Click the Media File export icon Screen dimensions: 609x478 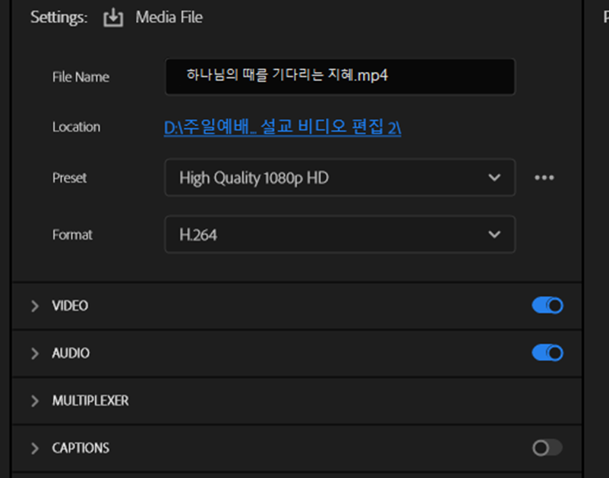tap(112, 17)
